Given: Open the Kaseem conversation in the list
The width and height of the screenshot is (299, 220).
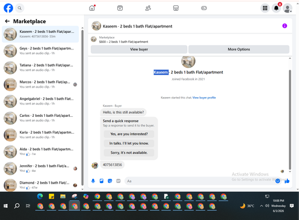Looking at the screenshot, I should (40, 34).
